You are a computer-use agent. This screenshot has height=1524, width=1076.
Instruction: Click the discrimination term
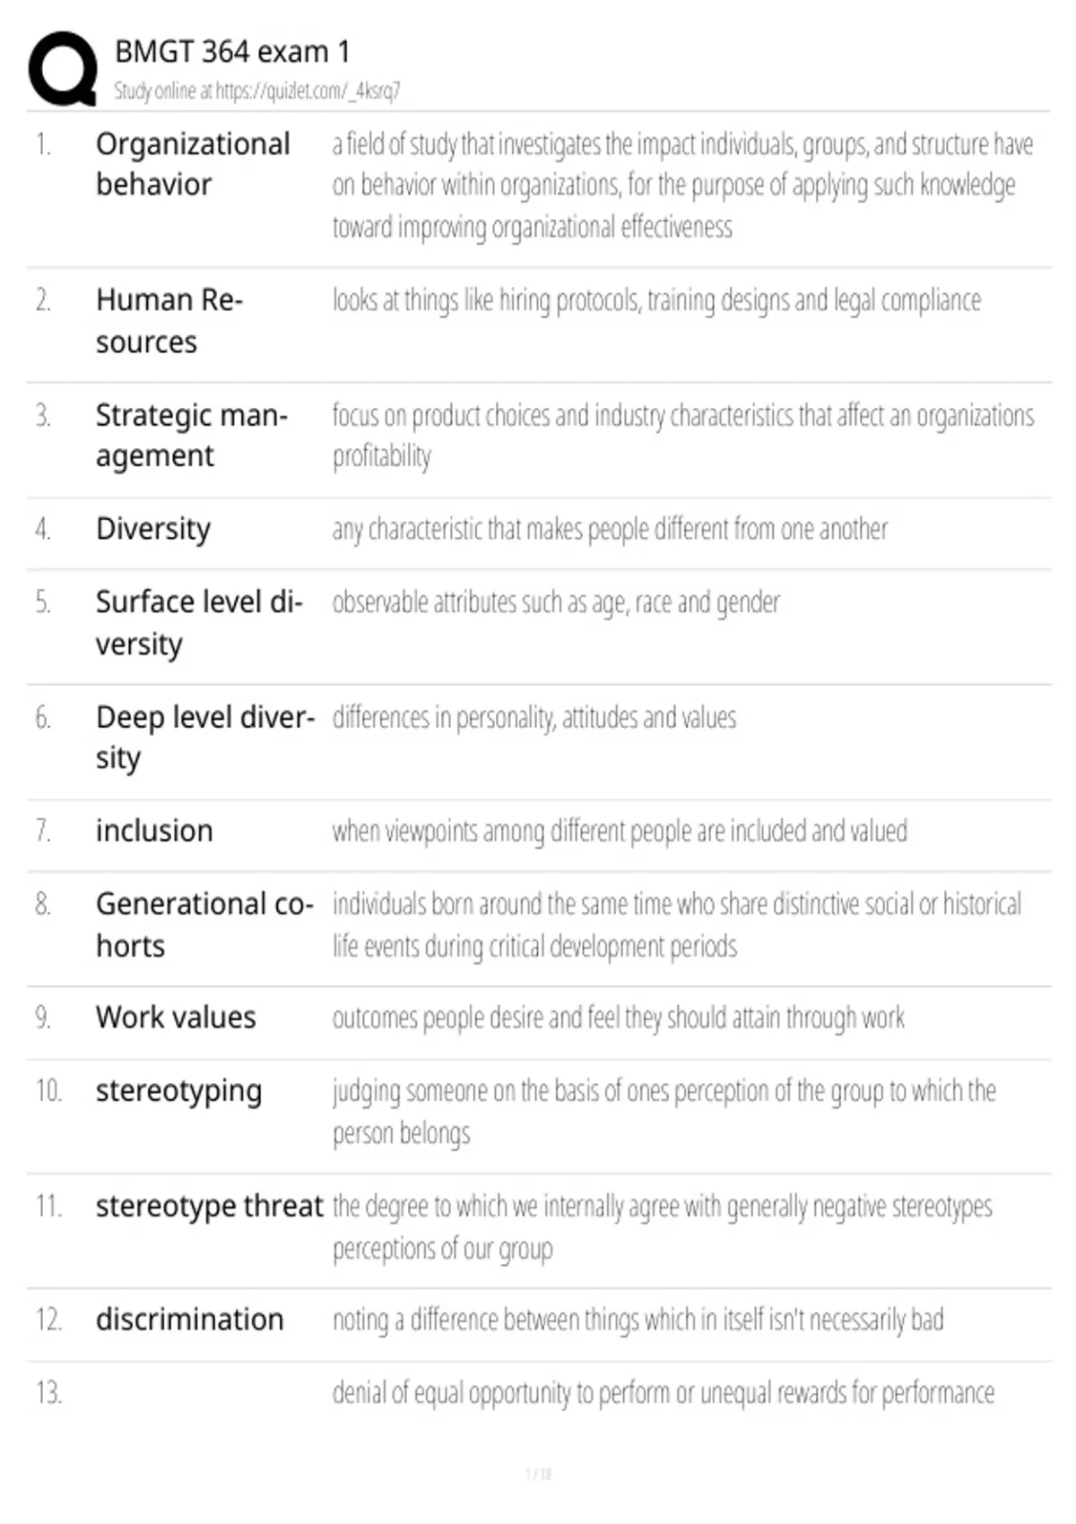(189, 1320)
